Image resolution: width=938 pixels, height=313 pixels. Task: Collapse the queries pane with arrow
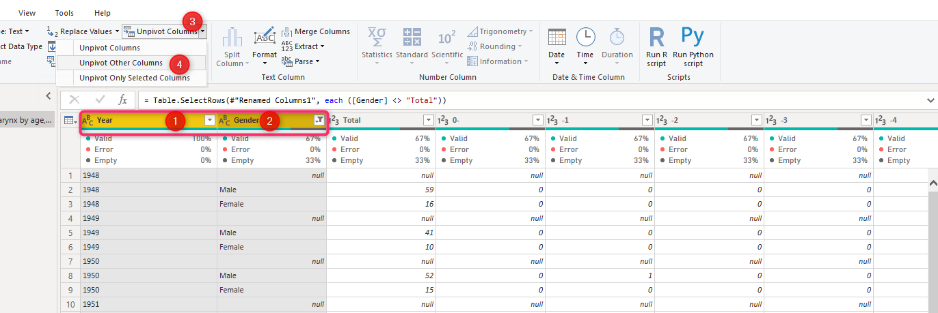(49, 95)
